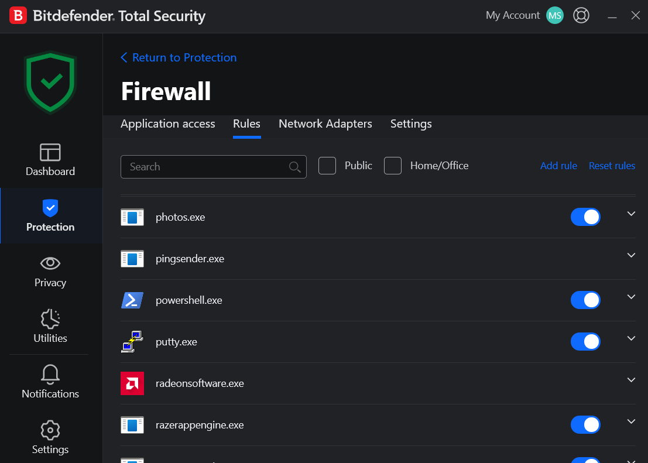Select the radeonsoftware.exe name text
Image resolution: width=648 pixels, height=463 pixels.
click(200, 383)
